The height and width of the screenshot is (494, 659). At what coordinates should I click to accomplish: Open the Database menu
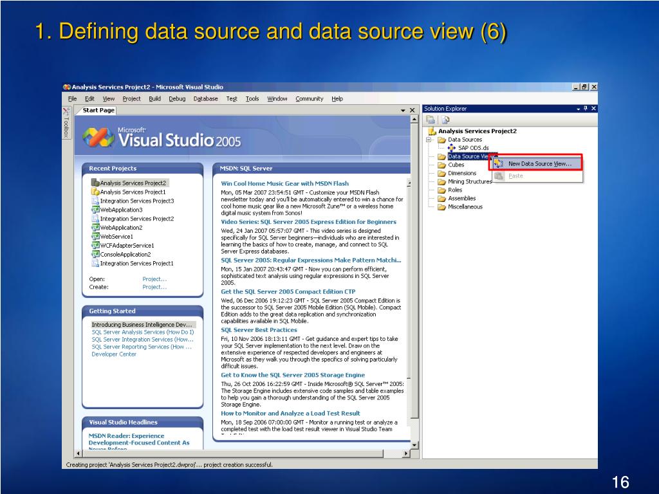click(x=205, y=98)
